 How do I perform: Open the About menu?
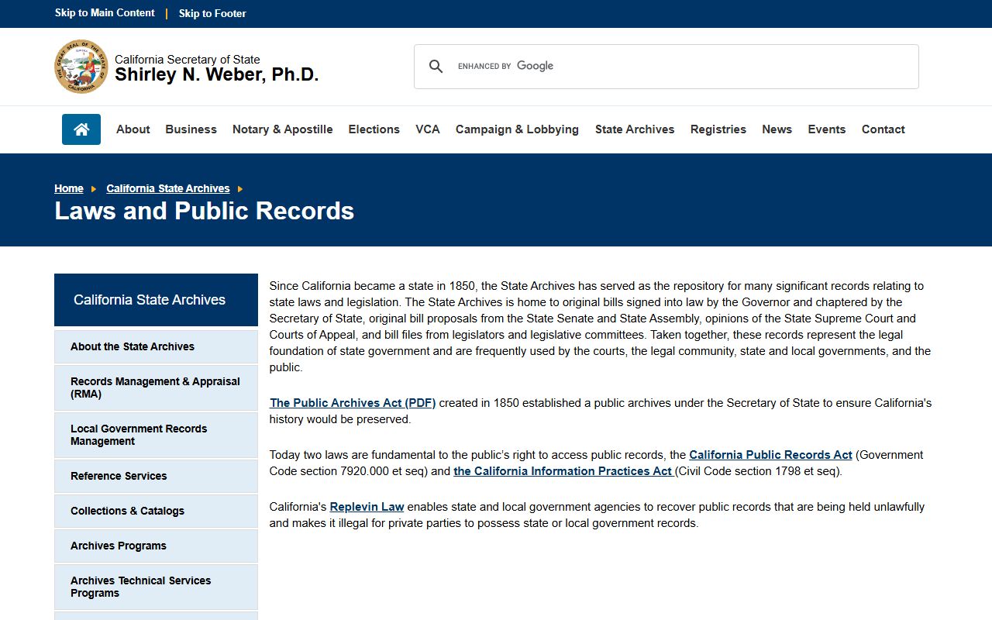[x=133, y=129]
